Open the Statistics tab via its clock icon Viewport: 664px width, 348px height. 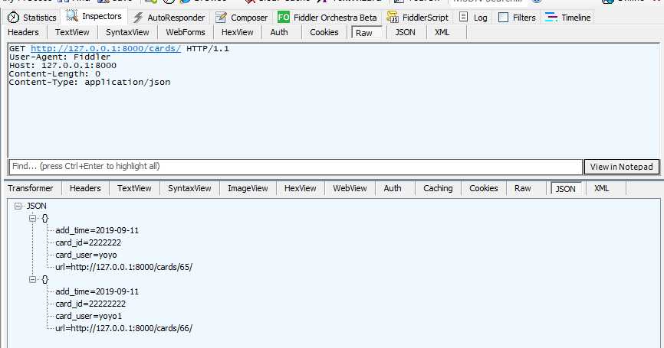pyautogui.click(x=14, y=18)
